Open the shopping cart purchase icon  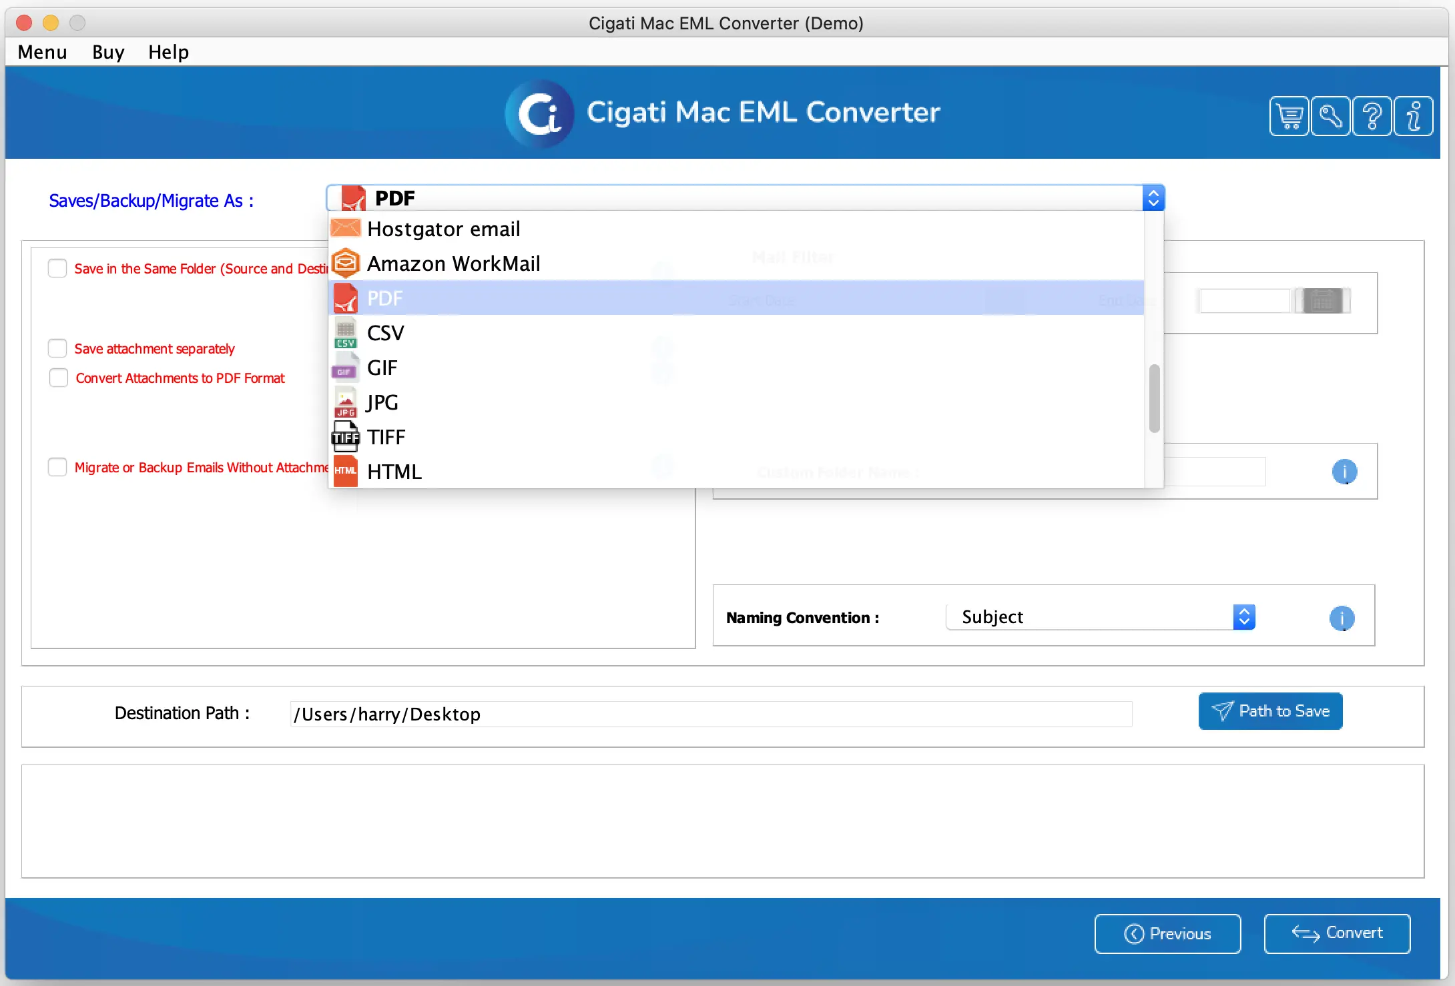pyautogui.click(x=1289, y=116)
